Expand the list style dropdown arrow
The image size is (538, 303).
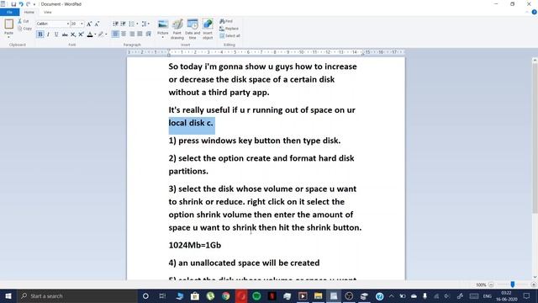click(137, 24)
